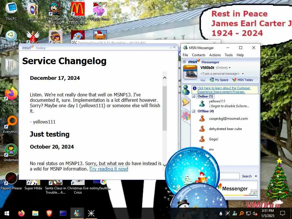Open Firefox from the taskbar

coord(21,213)
